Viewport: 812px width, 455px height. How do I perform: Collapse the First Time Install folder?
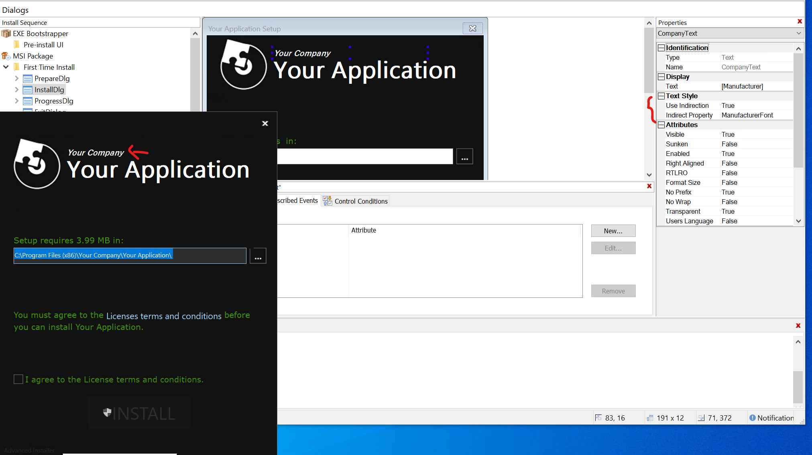coord(6,67)
